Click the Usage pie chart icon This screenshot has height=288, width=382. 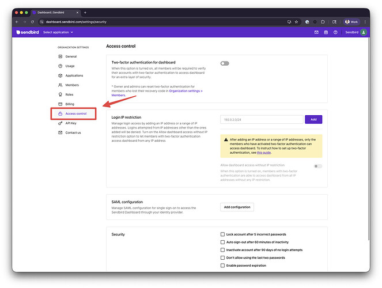[60, 66]
